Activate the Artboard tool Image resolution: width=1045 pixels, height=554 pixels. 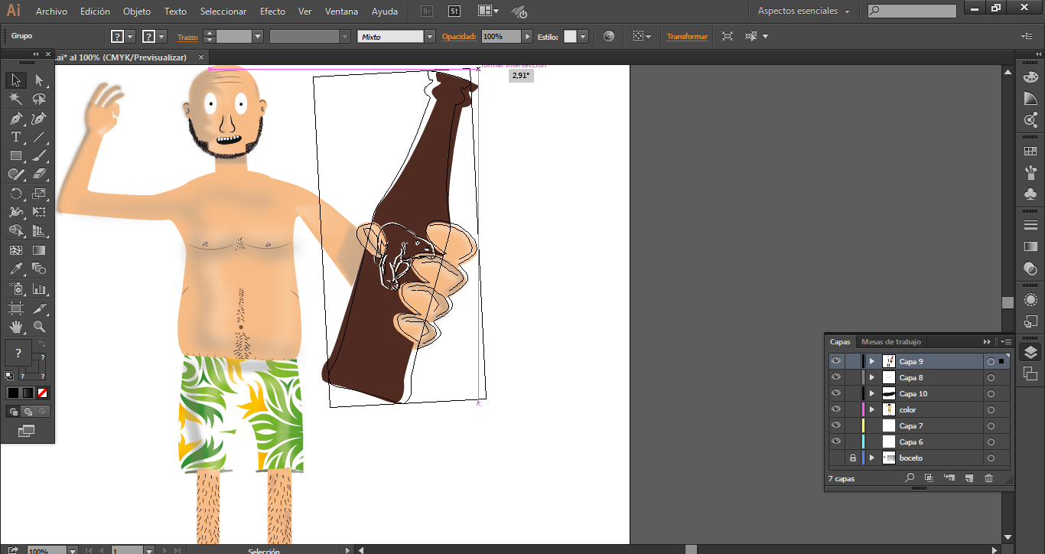coord(15,308)
